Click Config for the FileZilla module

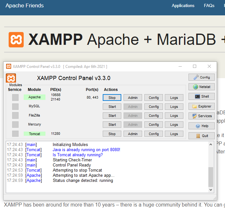tap(154, 116)
